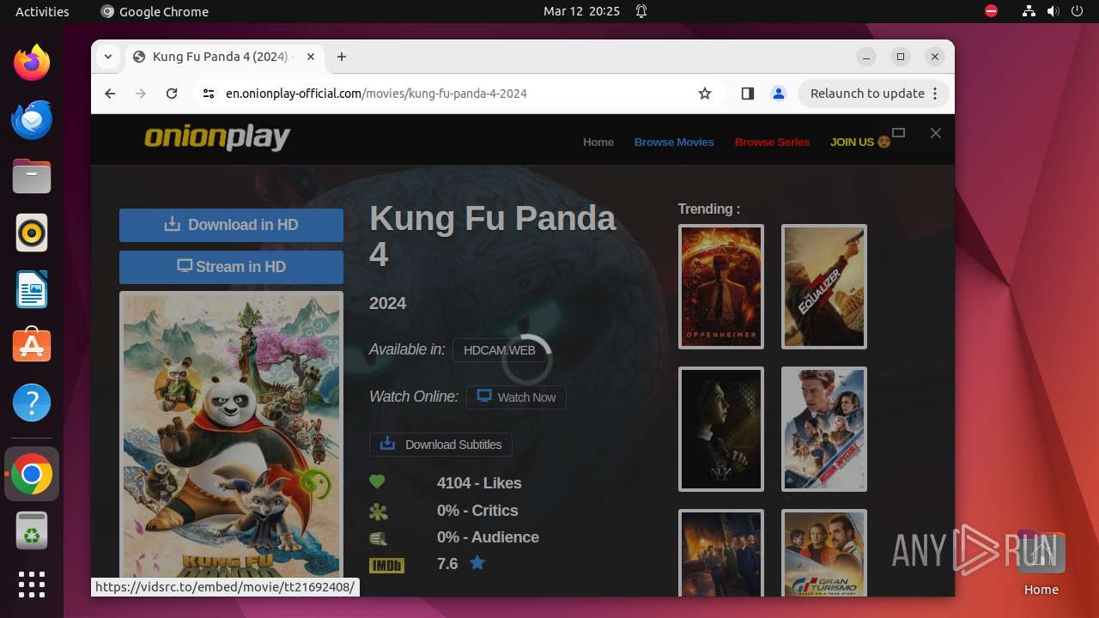Open the Kung Fu Panda 4 poster
1099x618 pixels.
tap(231, 438)
